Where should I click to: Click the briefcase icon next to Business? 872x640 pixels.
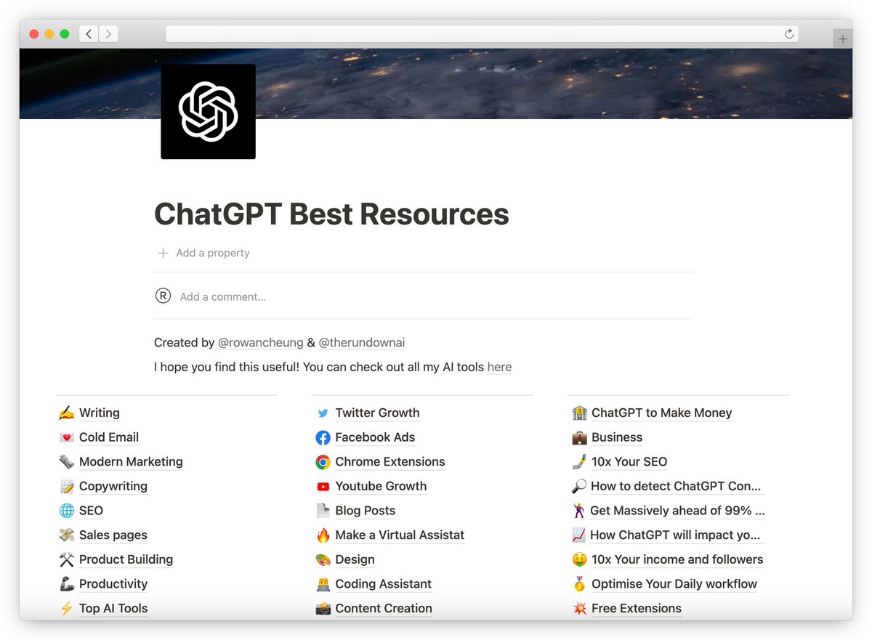click(578, 437)
